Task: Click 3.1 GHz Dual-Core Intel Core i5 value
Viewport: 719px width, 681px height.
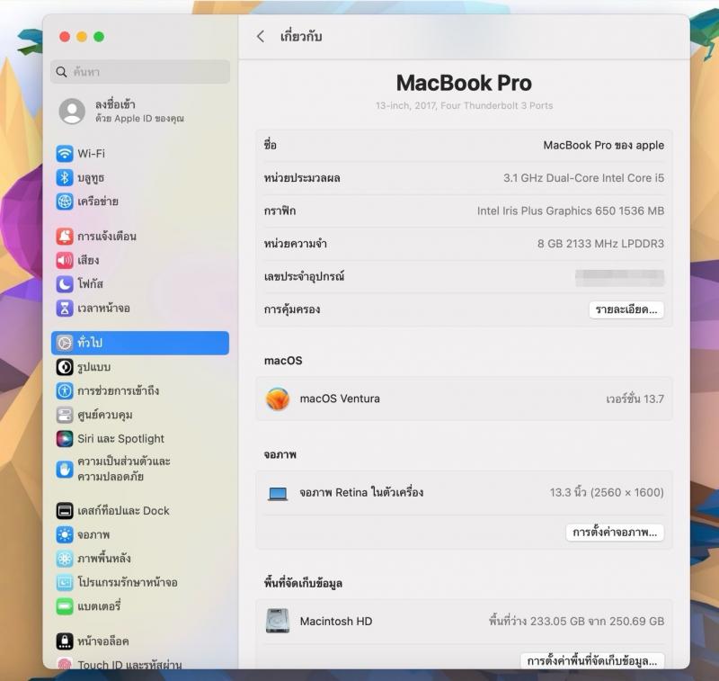Action: [x=583, y=178]
